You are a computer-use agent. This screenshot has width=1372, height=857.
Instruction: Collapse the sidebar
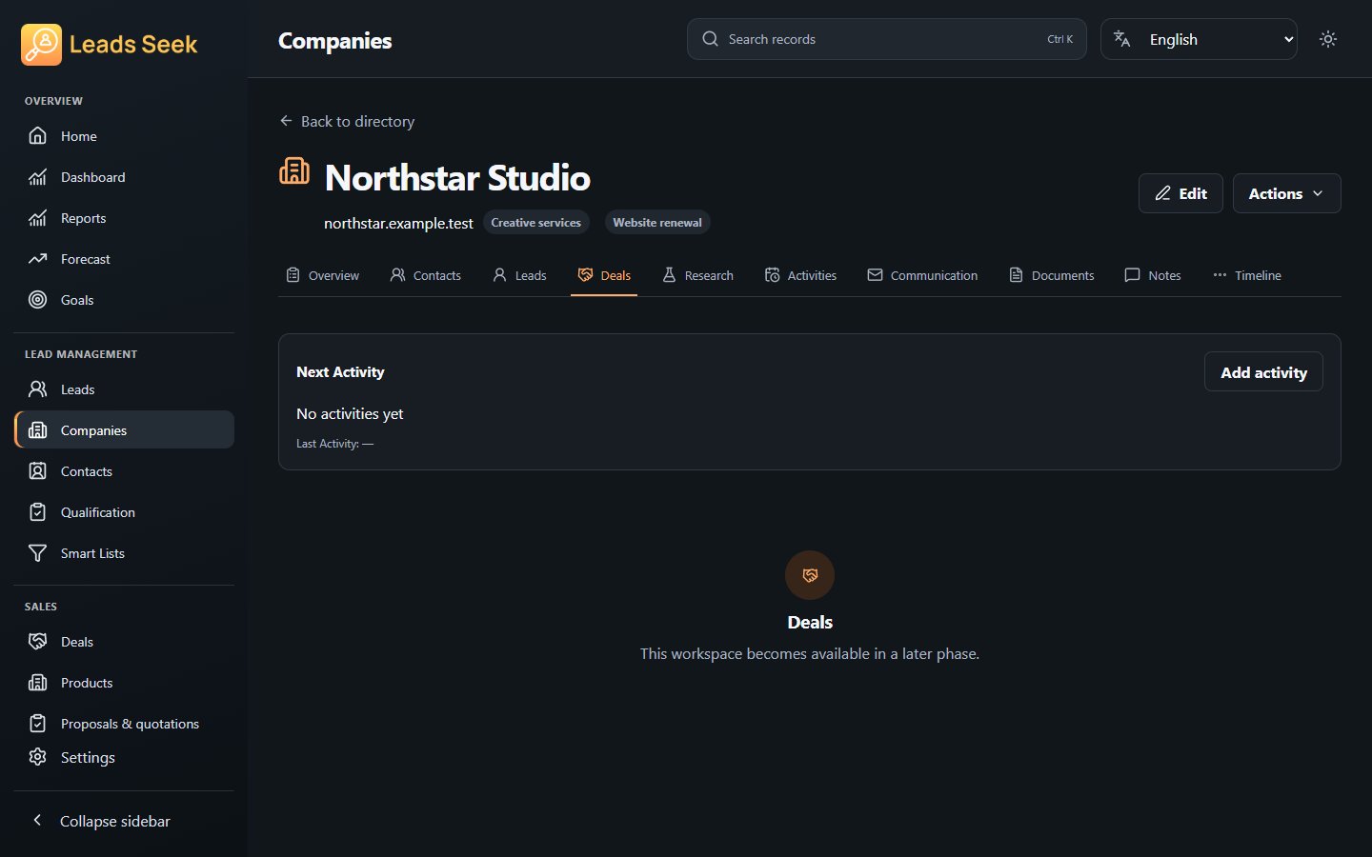click(x=124, y=821)
